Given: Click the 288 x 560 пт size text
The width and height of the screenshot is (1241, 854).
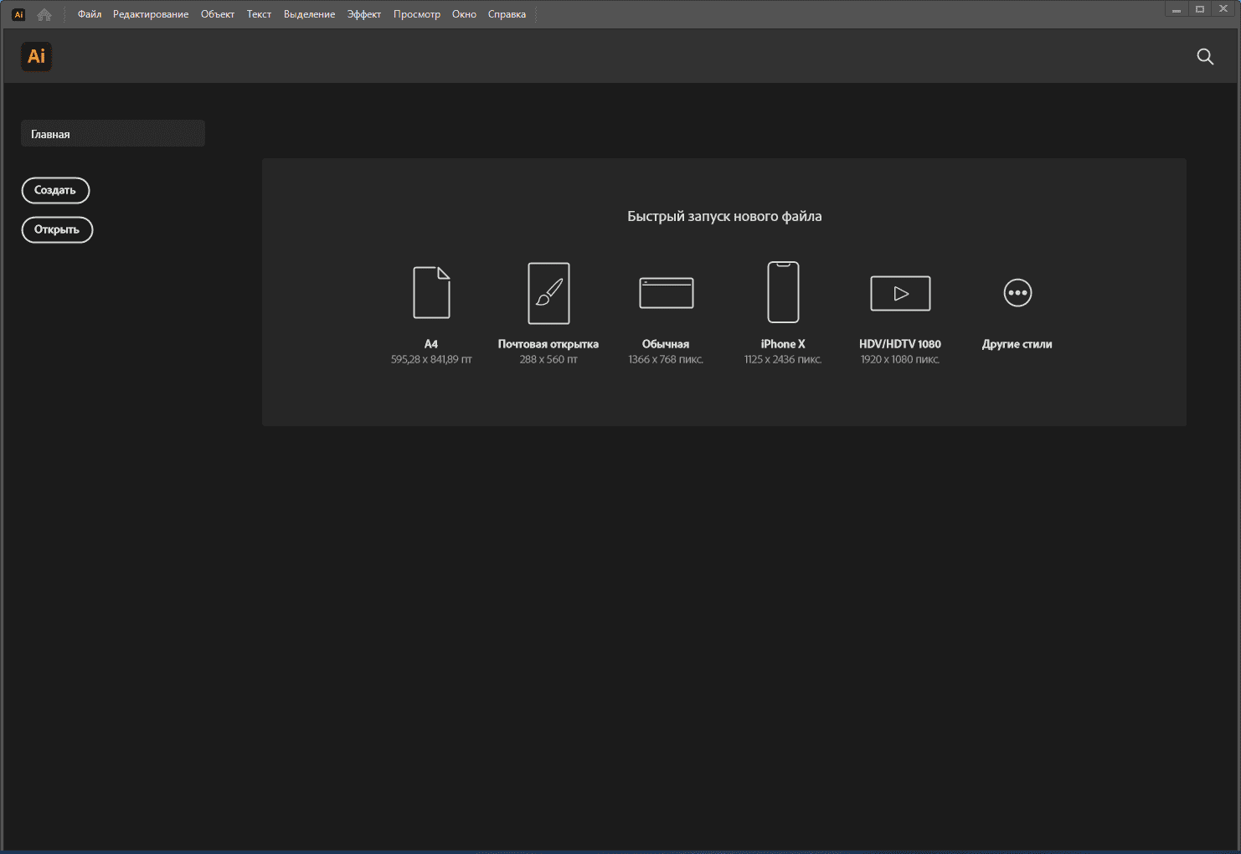Looking at the screenshot, I should click(548, 359).
